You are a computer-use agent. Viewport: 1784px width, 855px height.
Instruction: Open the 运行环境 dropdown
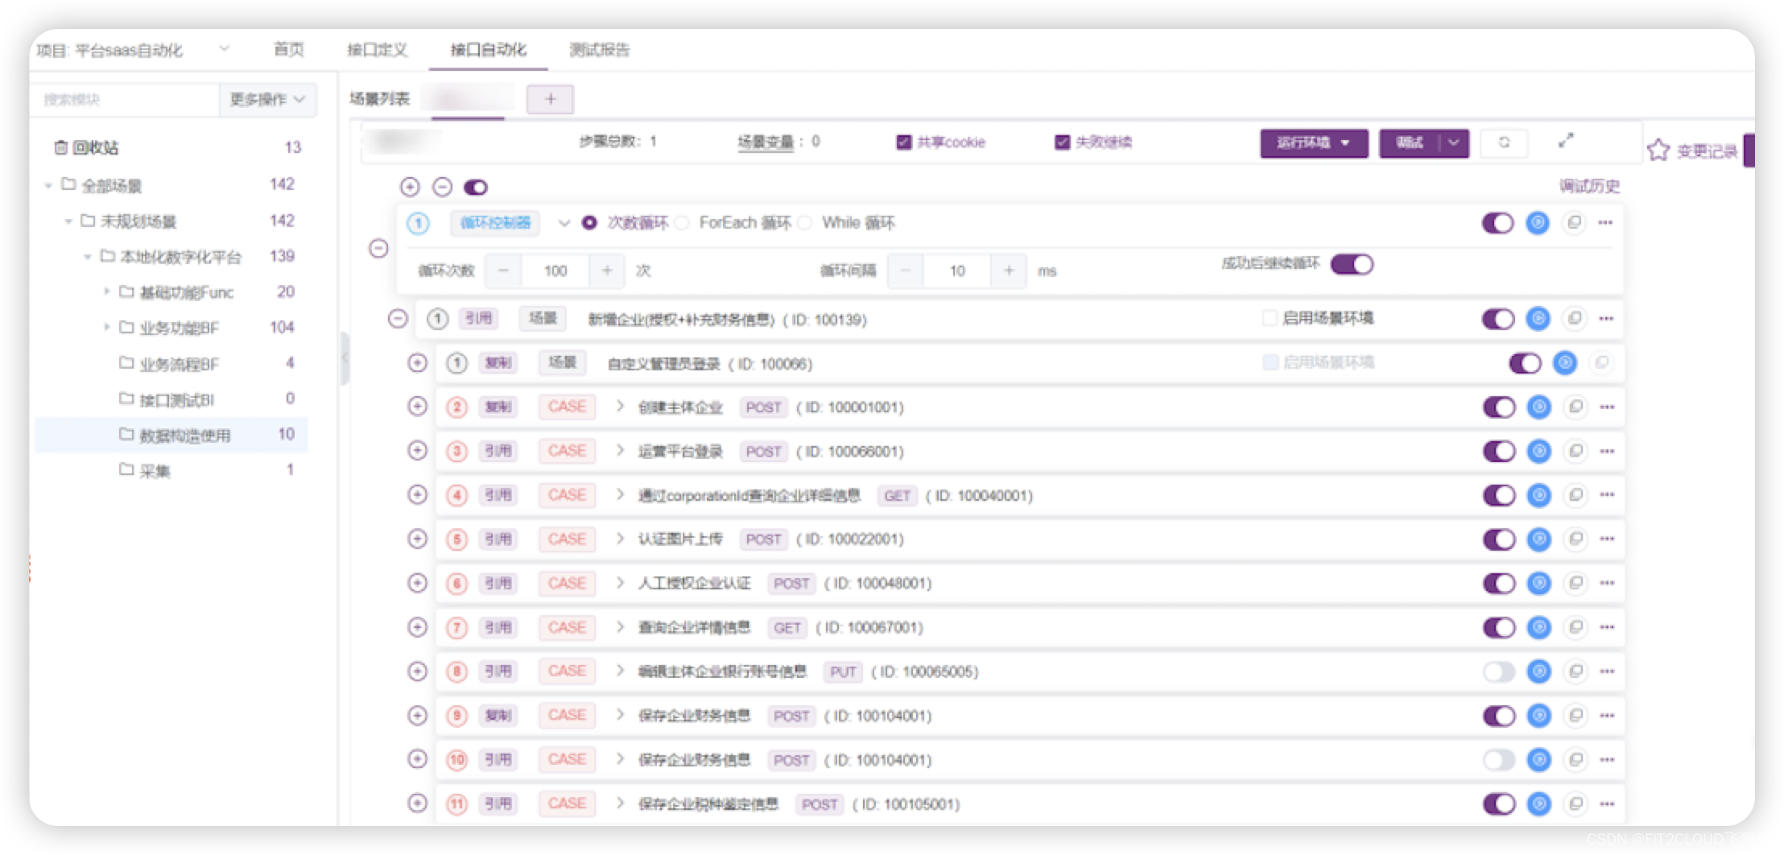pos(1314,143)
